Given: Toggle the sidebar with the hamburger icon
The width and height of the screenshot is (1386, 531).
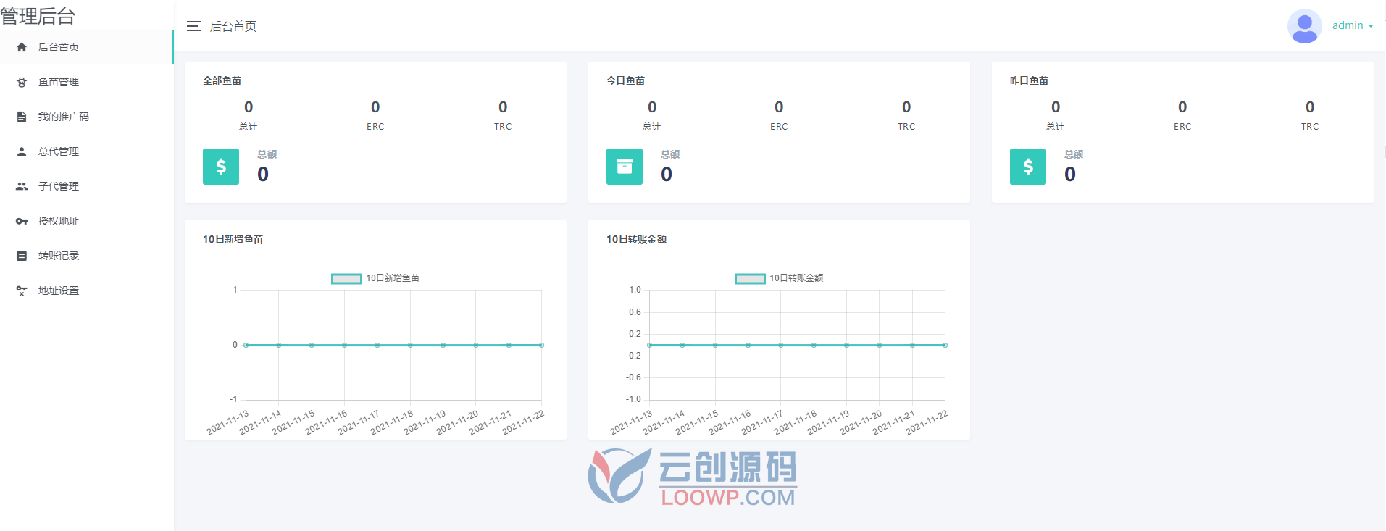Looking at the screenshot, I should click(x=193, y=26).
